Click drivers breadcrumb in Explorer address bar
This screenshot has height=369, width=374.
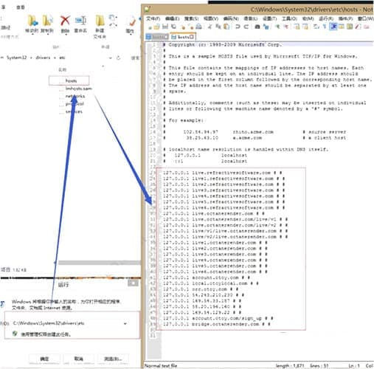(43, 58)
